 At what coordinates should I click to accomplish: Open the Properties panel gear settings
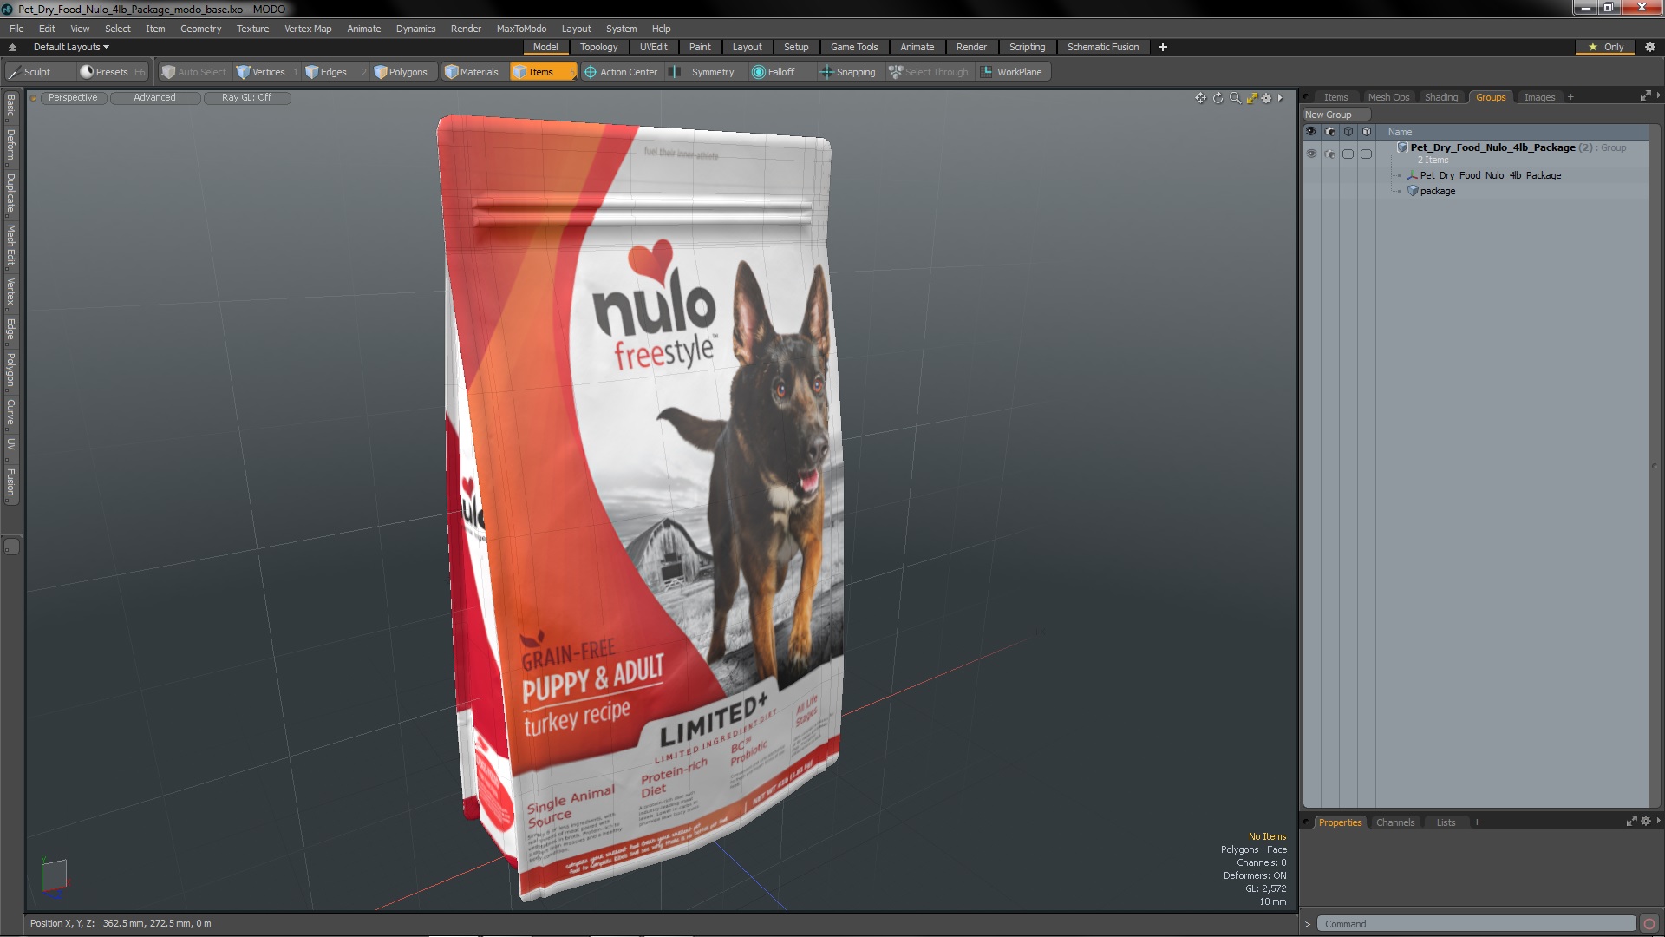[1646, 821]
